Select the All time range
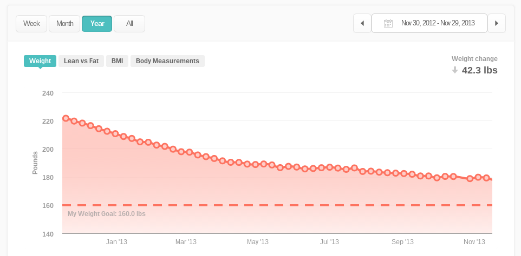The height and width of the screenshot is (256, 521). [x=129, y=24]
